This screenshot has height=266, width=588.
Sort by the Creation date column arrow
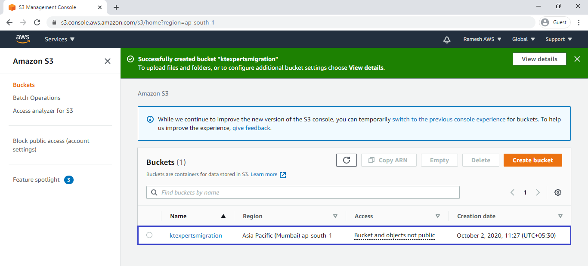[560, 216]
